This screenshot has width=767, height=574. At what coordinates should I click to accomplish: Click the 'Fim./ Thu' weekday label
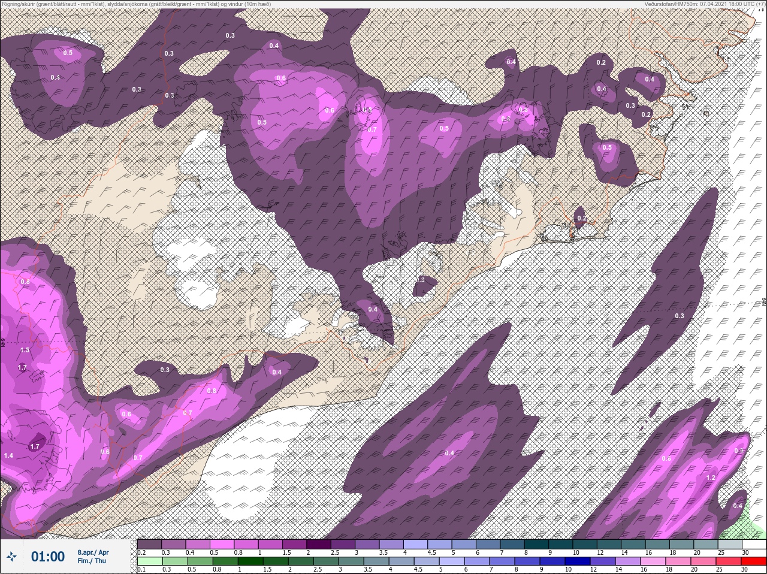[92, 561]
